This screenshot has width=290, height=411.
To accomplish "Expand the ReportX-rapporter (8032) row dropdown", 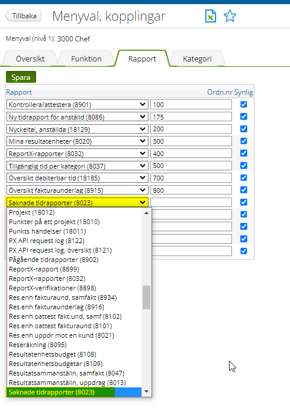I will point(78,154).
